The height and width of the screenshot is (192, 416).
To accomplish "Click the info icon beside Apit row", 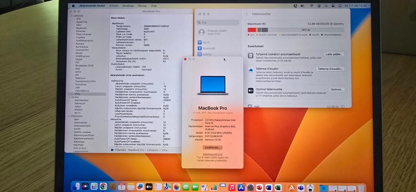I will [343, 106].
